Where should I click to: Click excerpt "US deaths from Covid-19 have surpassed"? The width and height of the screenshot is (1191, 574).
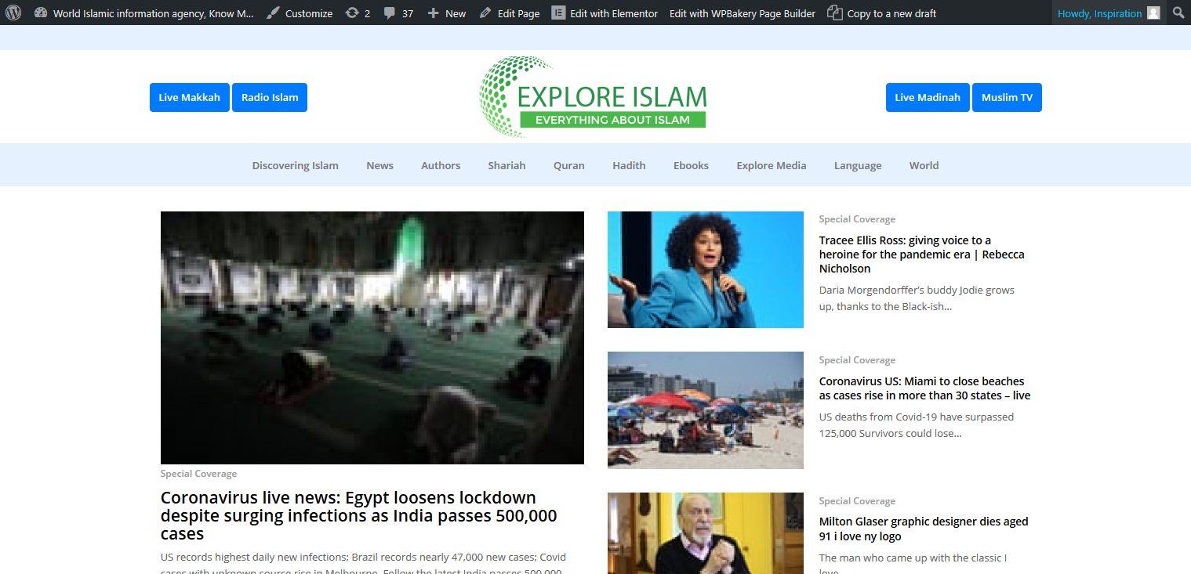[x=917, y=417]
